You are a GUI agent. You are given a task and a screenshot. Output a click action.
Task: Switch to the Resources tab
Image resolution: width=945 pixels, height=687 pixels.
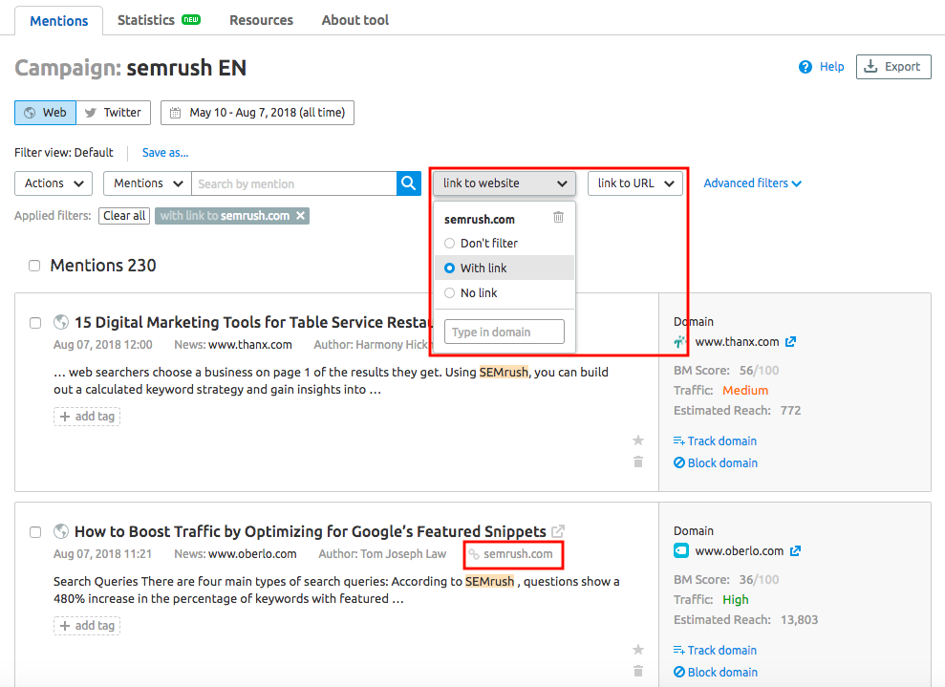(x=262, y=20)
